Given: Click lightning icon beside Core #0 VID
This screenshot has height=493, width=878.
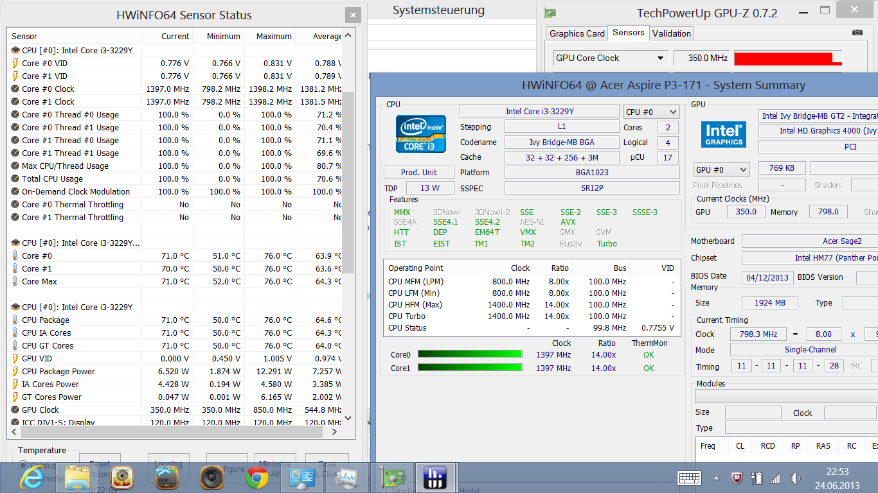Looking at the screenshot, I should (x=15, y=63).
